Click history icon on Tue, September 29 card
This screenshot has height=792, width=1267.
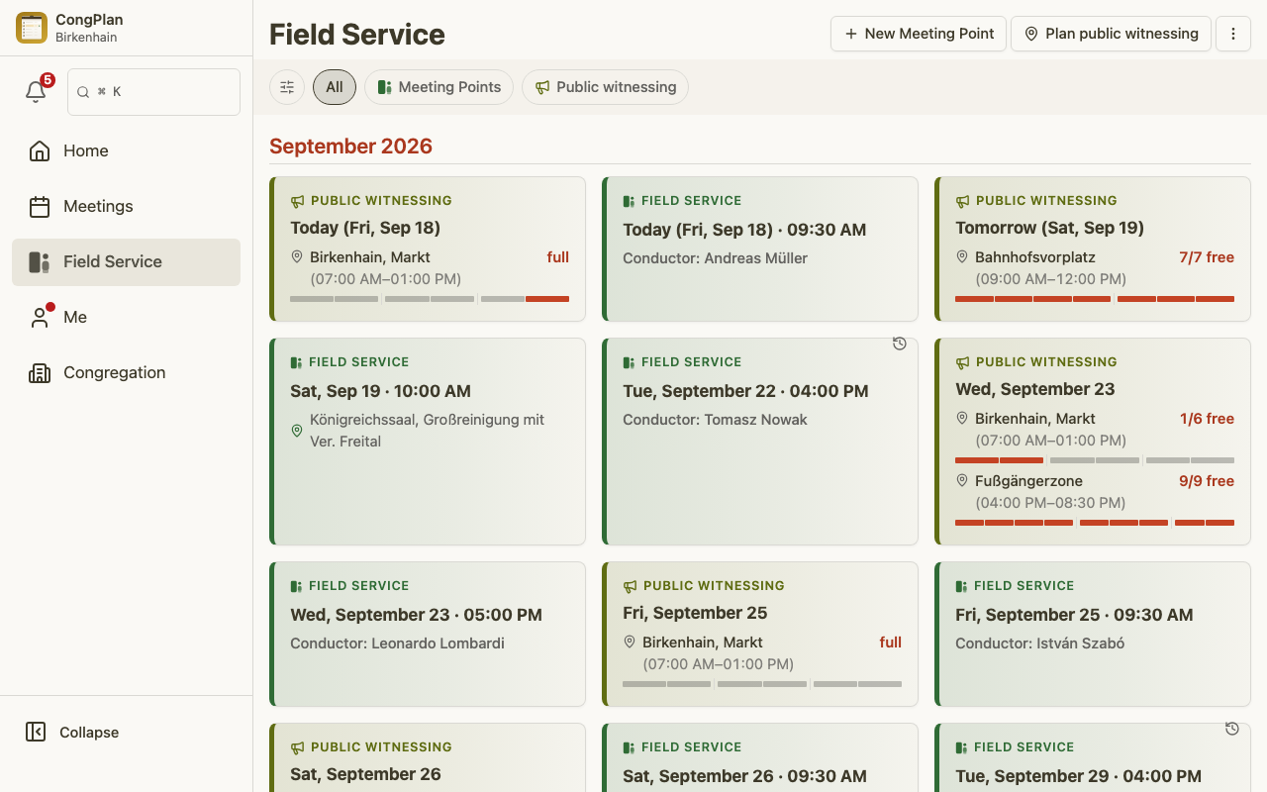(x=1232, y=729)
